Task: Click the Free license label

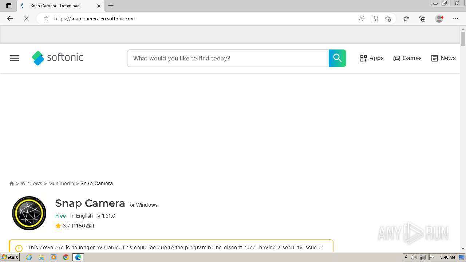Action: [60, 216]
